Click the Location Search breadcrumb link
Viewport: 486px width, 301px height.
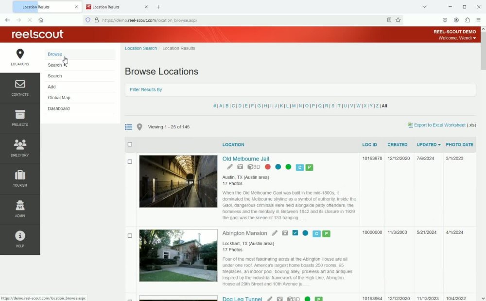click(141, 48)
